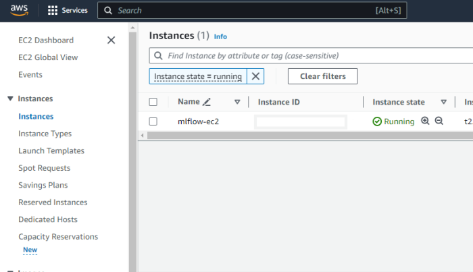Focus the Find Instance by attribute field
Image resolution: width=473 pixels, height=272 pixels.
(311, 56)
